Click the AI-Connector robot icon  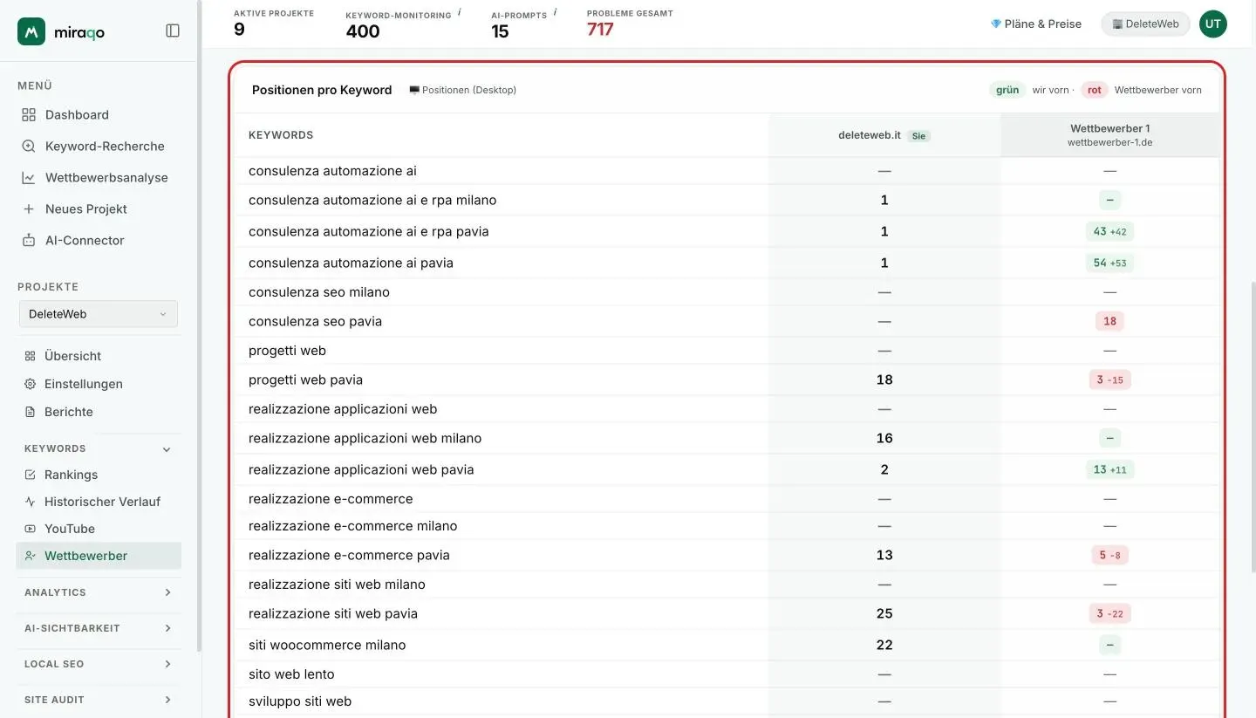coord(29,241)
